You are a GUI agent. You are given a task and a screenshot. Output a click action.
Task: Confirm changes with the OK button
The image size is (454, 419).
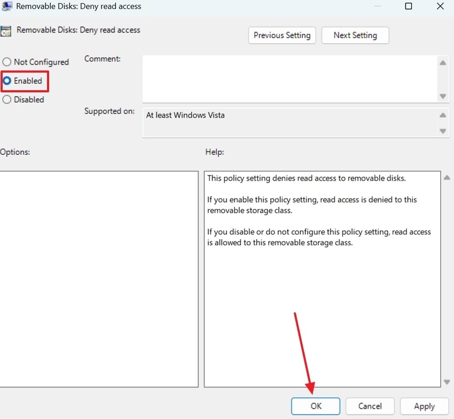pyautogui.click(x=315, y=406)
